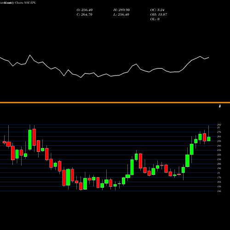This screenshot has width=230, height=230.
Task: Click the close price text 'C: 264.70'
Action: click(85, 15)
